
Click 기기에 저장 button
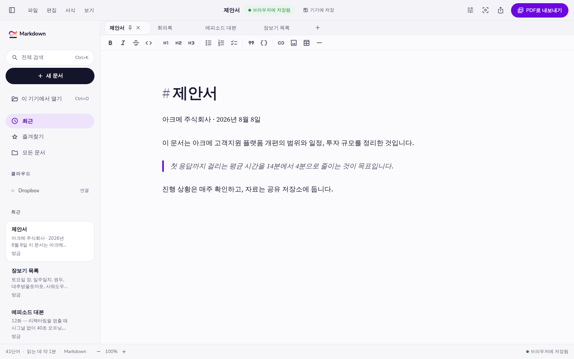coord(318,10)
